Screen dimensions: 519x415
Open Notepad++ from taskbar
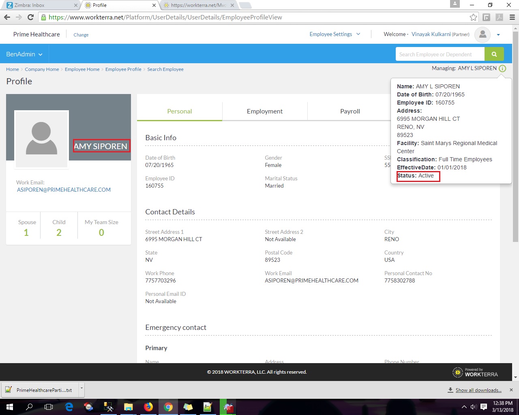(208, 407)
